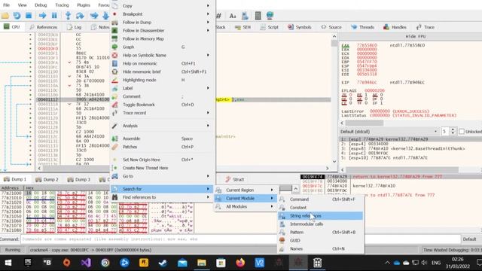Screen dimensions: 482x271
Task: Increase the argument count stepper value
Action: tap(453, 129)
